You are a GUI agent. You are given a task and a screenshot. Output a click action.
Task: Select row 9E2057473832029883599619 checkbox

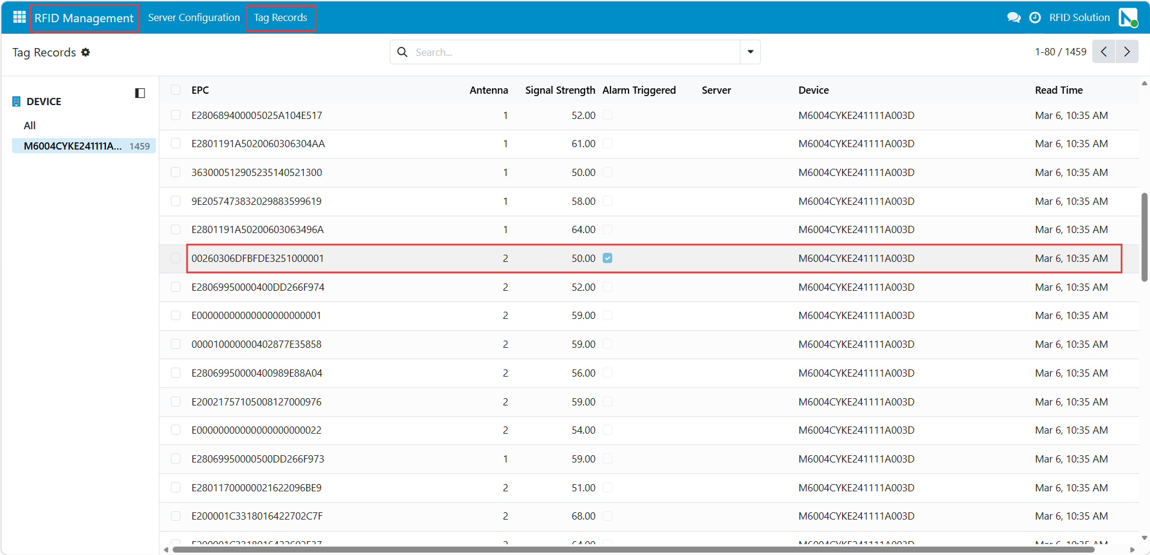(176, 201)
